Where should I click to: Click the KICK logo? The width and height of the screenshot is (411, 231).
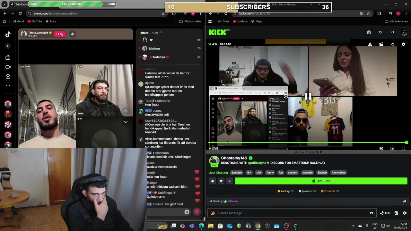click(x=218, y=32)
